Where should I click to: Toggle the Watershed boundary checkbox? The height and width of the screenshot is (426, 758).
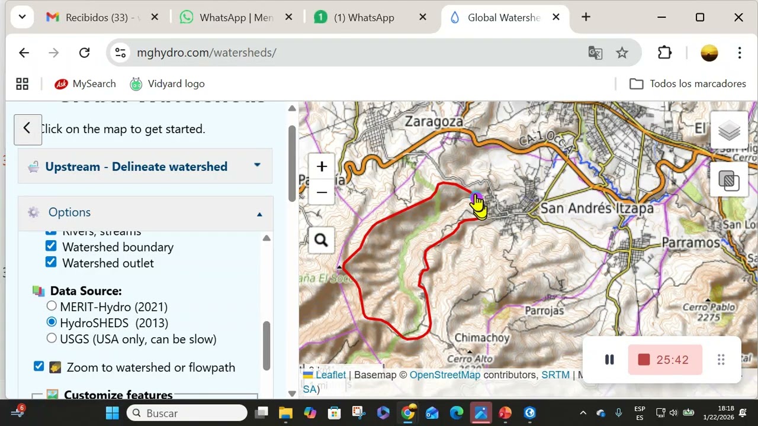point(51,246)
